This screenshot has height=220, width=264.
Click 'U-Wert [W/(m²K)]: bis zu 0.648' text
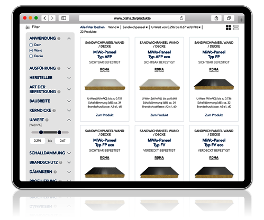(159, 98)
